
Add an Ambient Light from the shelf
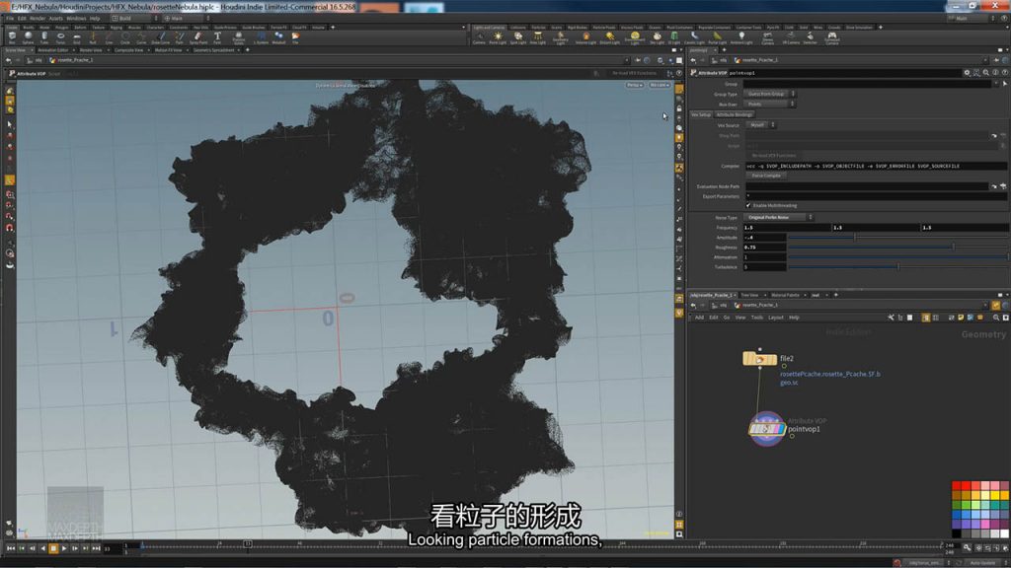741,38
